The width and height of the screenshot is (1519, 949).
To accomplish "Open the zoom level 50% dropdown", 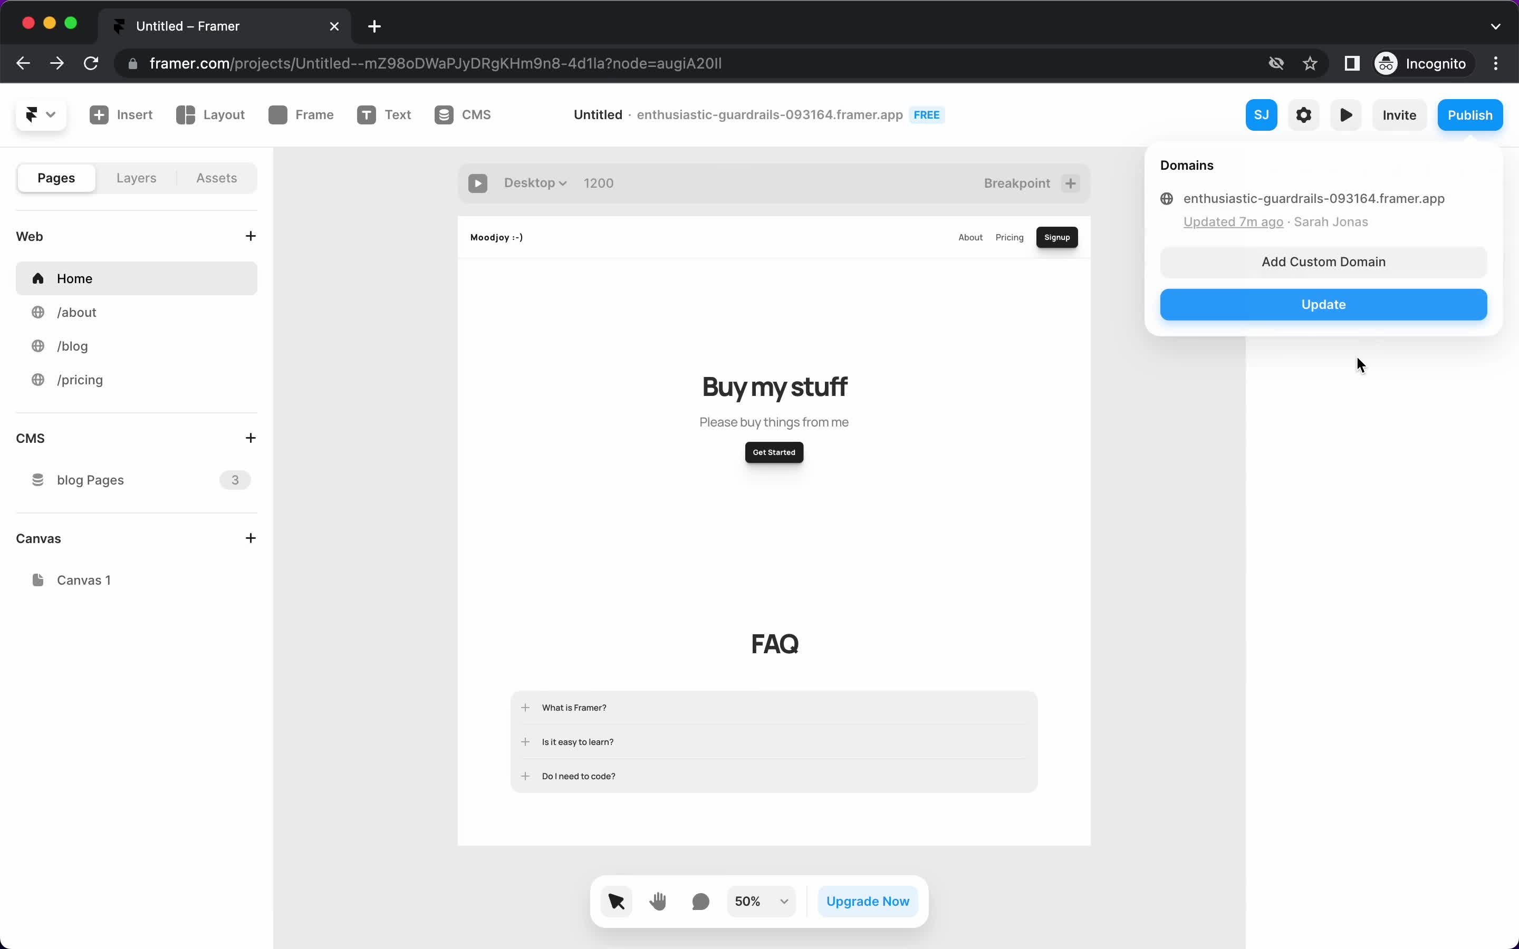I will tap(762, 901).
